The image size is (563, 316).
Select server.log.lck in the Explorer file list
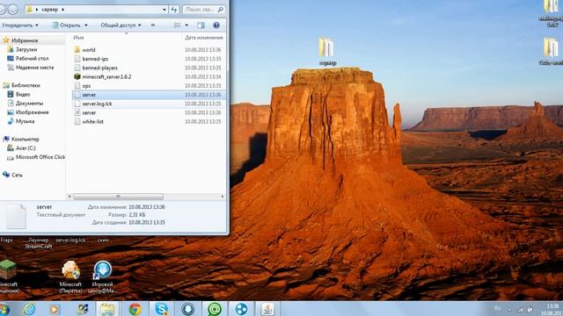(x=97, y=104)
